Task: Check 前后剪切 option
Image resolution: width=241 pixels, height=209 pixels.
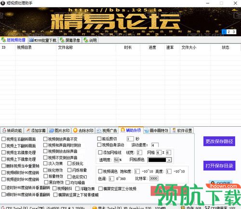Action: point(99,139)
